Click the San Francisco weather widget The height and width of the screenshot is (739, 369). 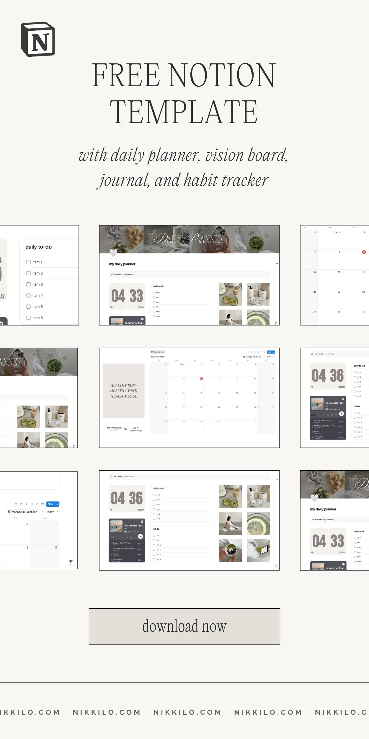(x=124, y=429)
